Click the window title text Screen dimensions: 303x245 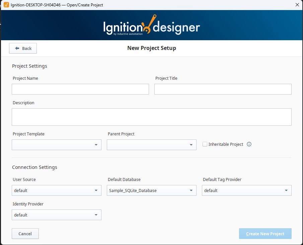click(x=57, y=5)
